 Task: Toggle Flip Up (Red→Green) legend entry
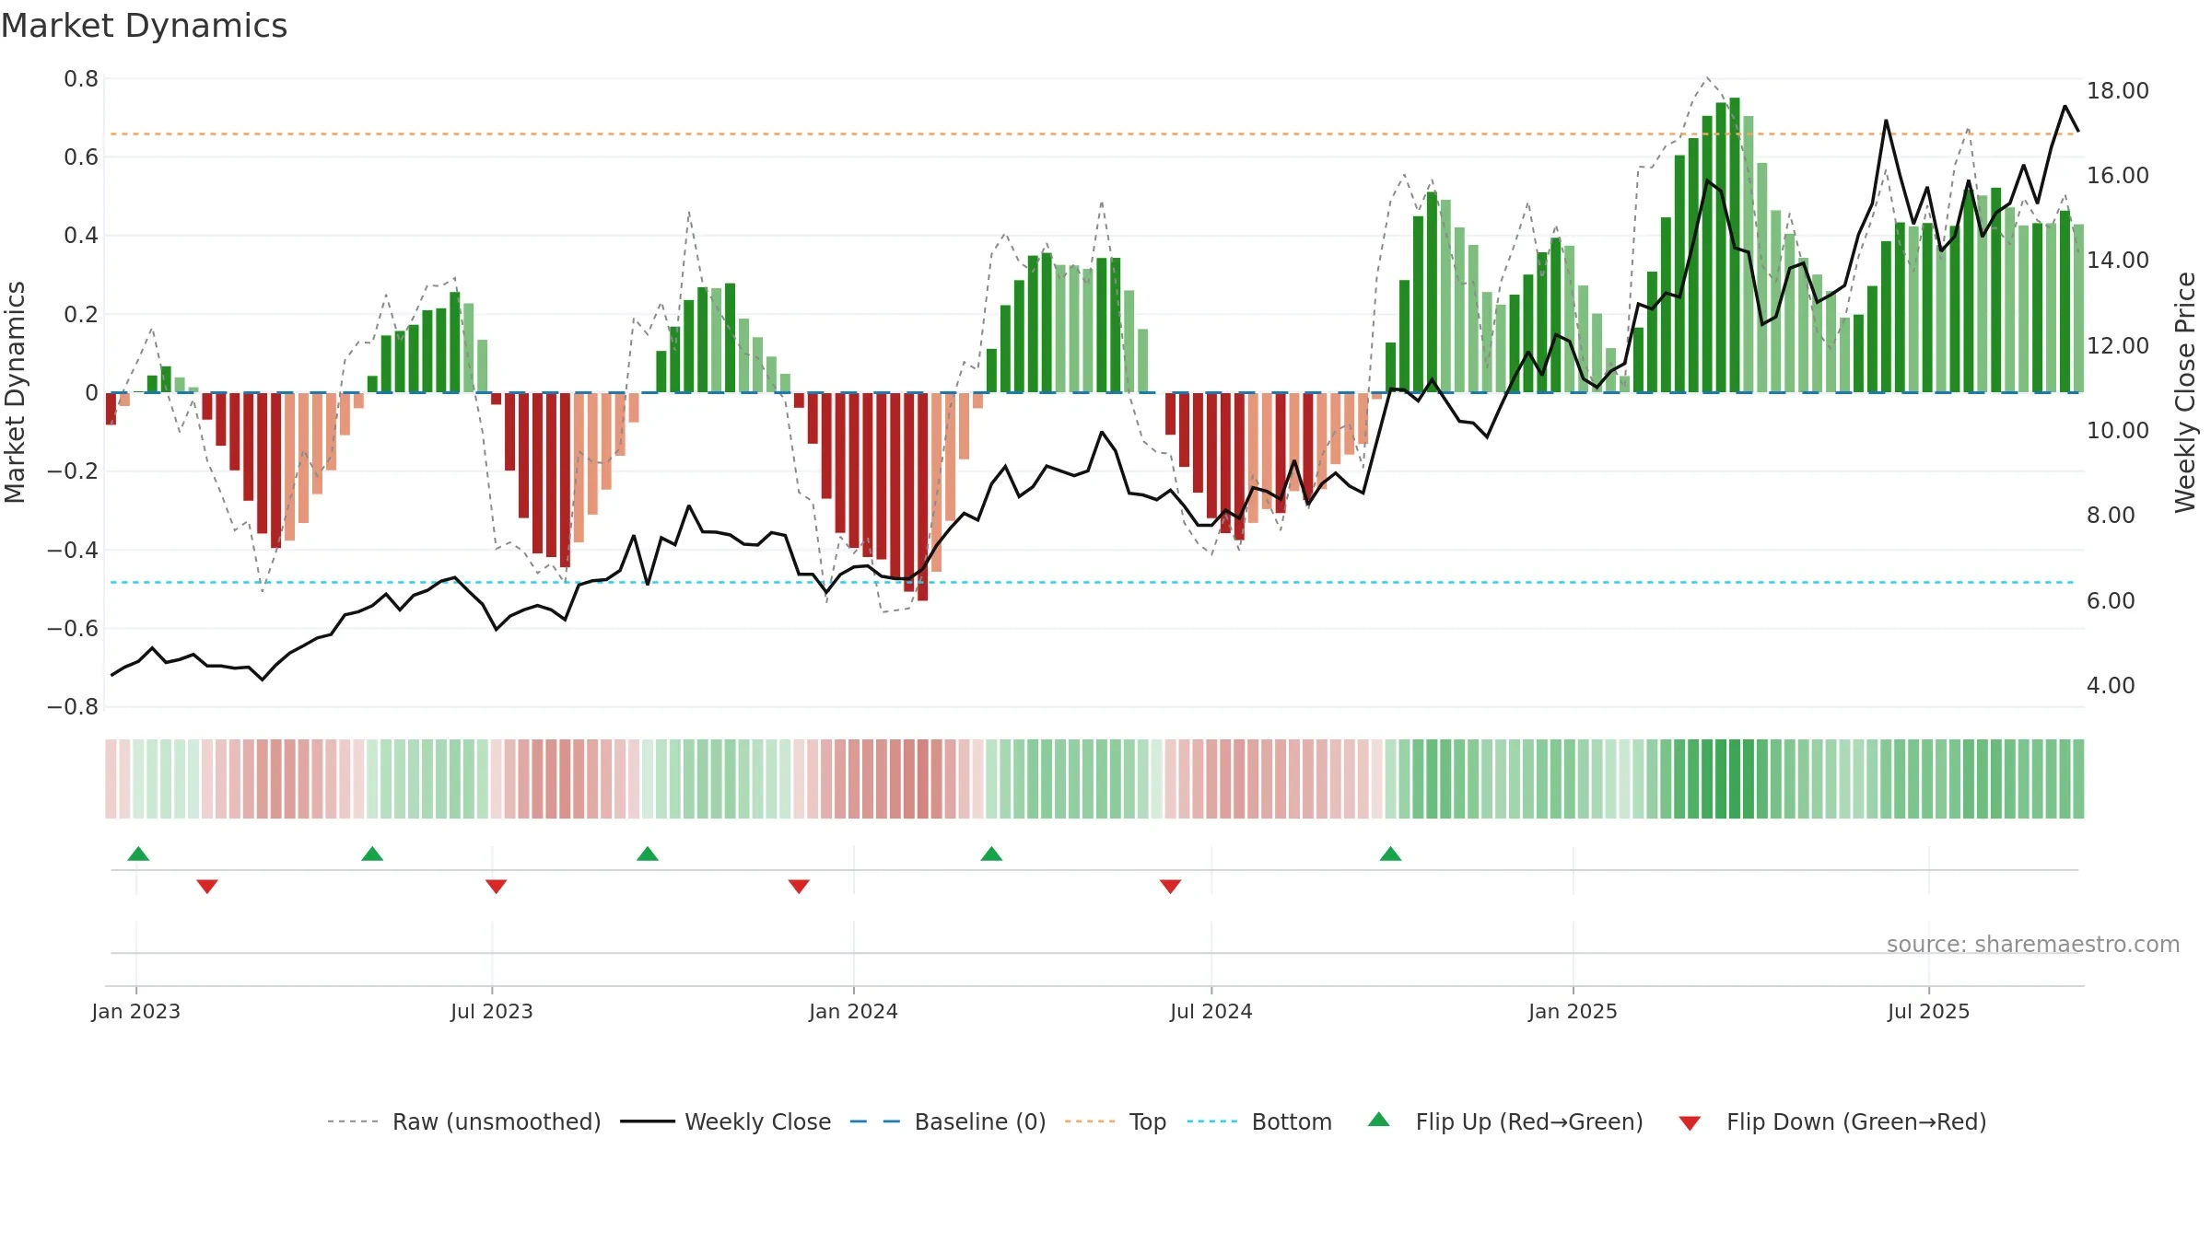(1505, 1121)
